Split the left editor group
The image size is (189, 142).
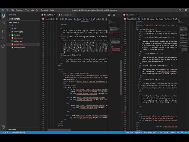[x=114, y=15]
